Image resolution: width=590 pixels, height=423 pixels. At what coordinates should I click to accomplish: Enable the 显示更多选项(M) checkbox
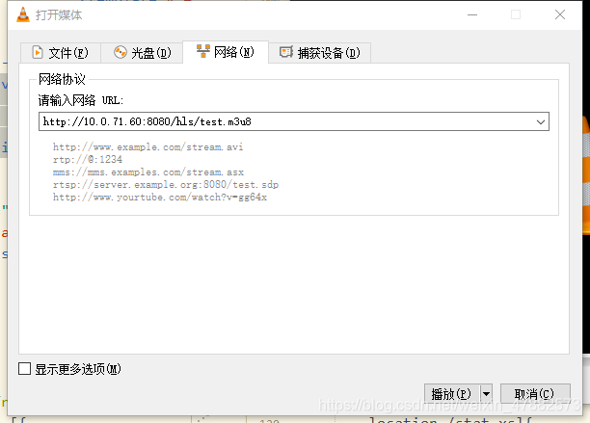(25, 369)
